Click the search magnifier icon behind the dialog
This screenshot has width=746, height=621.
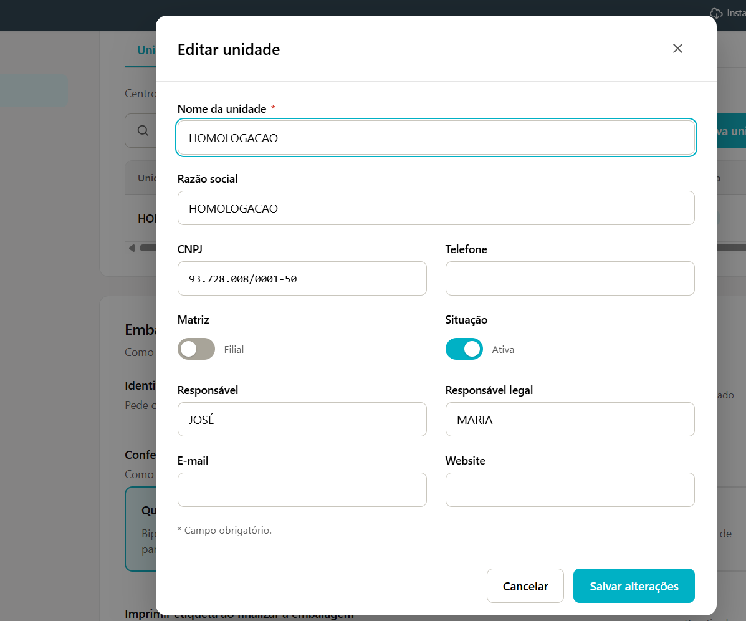point(143,130)
